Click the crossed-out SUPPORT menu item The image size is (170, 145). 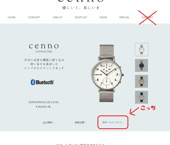[147, 17]
